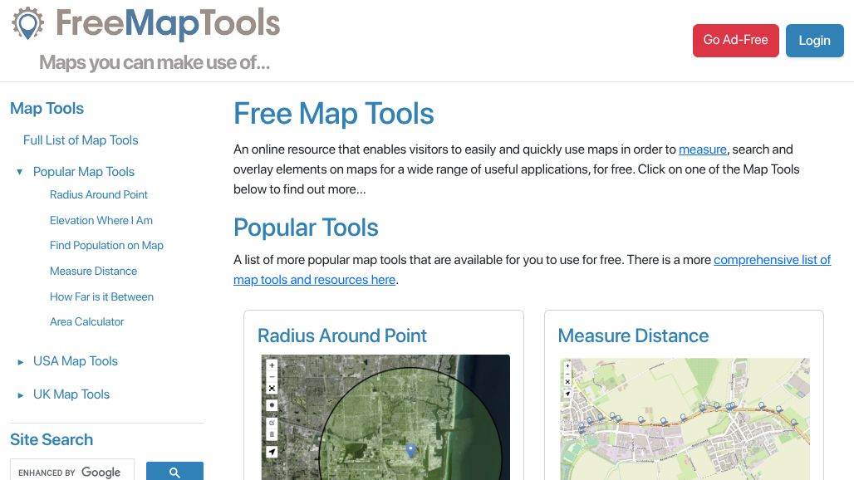The width and height of the screenshot is (854, 480).
Task: Select the draw/edit icon on the Radius map
Action: click(x=271, y=421)
